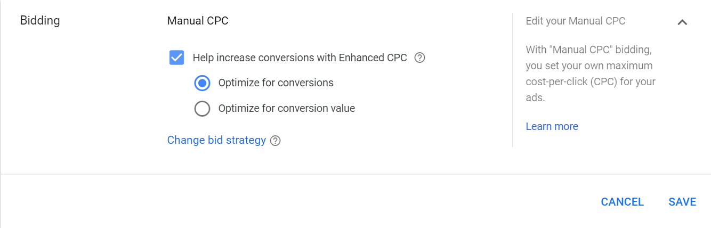Open help icon next to Change bid strategy
This screenshot has height=228, width=711.
(275, 141)
